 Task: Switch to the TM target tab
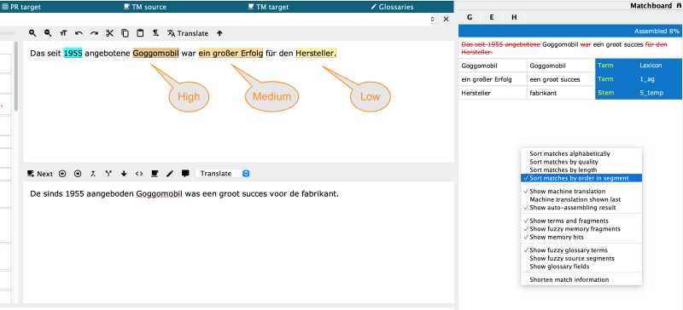268,7
